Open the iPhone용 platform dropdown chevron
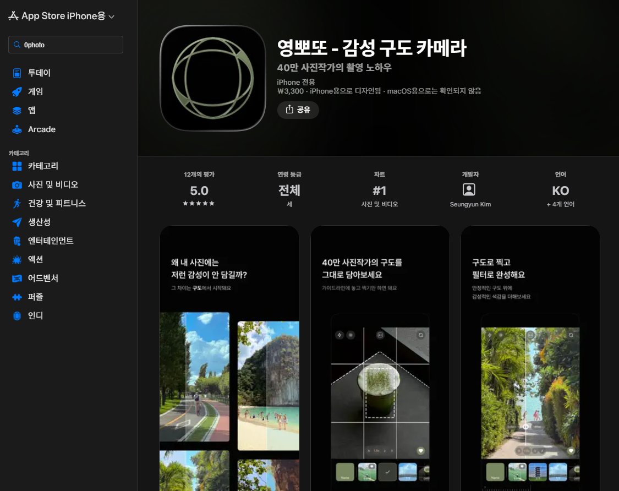The height and width of the screenshot is (491, 619). (111, 17)
